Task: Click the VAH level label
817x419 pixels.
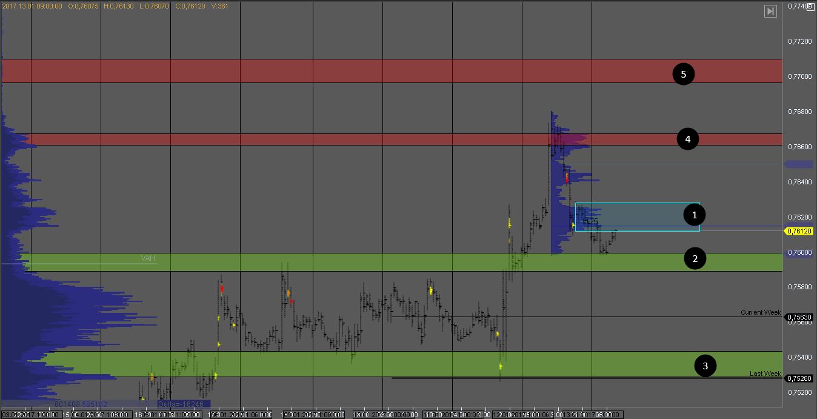Action: (x=148, y=258)
